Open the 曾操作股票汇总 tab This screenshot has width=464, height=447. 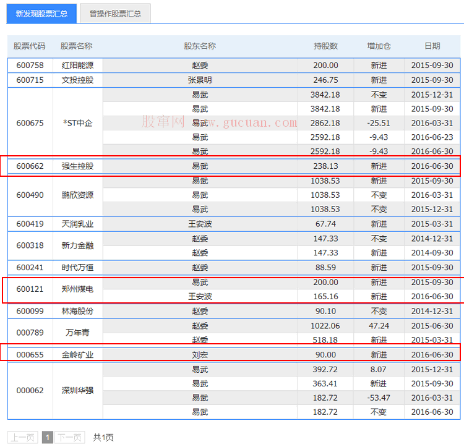pos(115,14)
